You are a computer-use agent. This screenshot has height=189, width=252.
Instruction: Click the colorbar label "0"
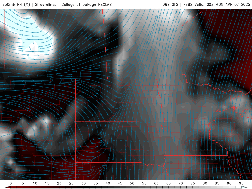[11, 183]
